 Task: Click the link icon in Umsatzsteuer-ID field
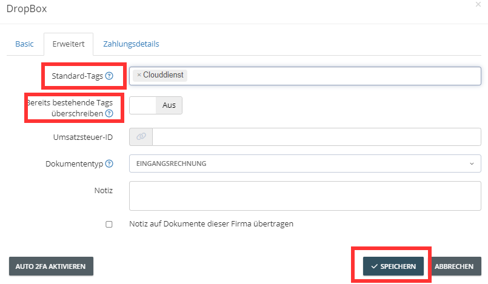141,137
